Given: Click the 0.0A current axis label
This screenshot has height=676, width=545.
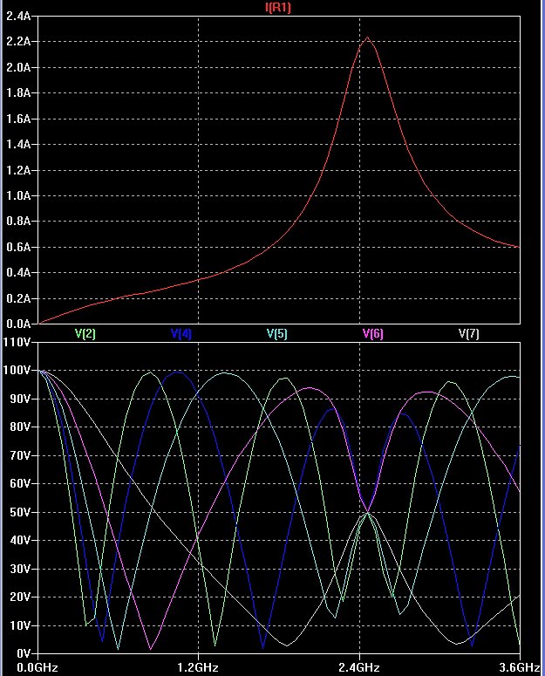Looking at the screenshot, I should (19, 324).
